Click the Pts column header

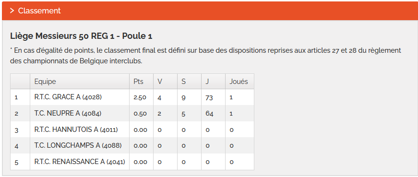(x=138, y=82)
